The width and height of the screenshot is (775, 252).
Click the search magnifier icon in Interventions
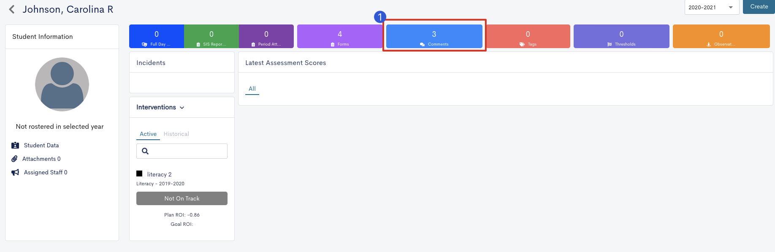pos(145,151)
